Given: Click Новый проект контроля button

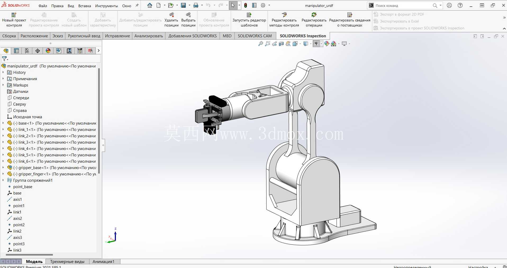Looking at the screenshot, I should pyautogui.click(x=14, y=20).
